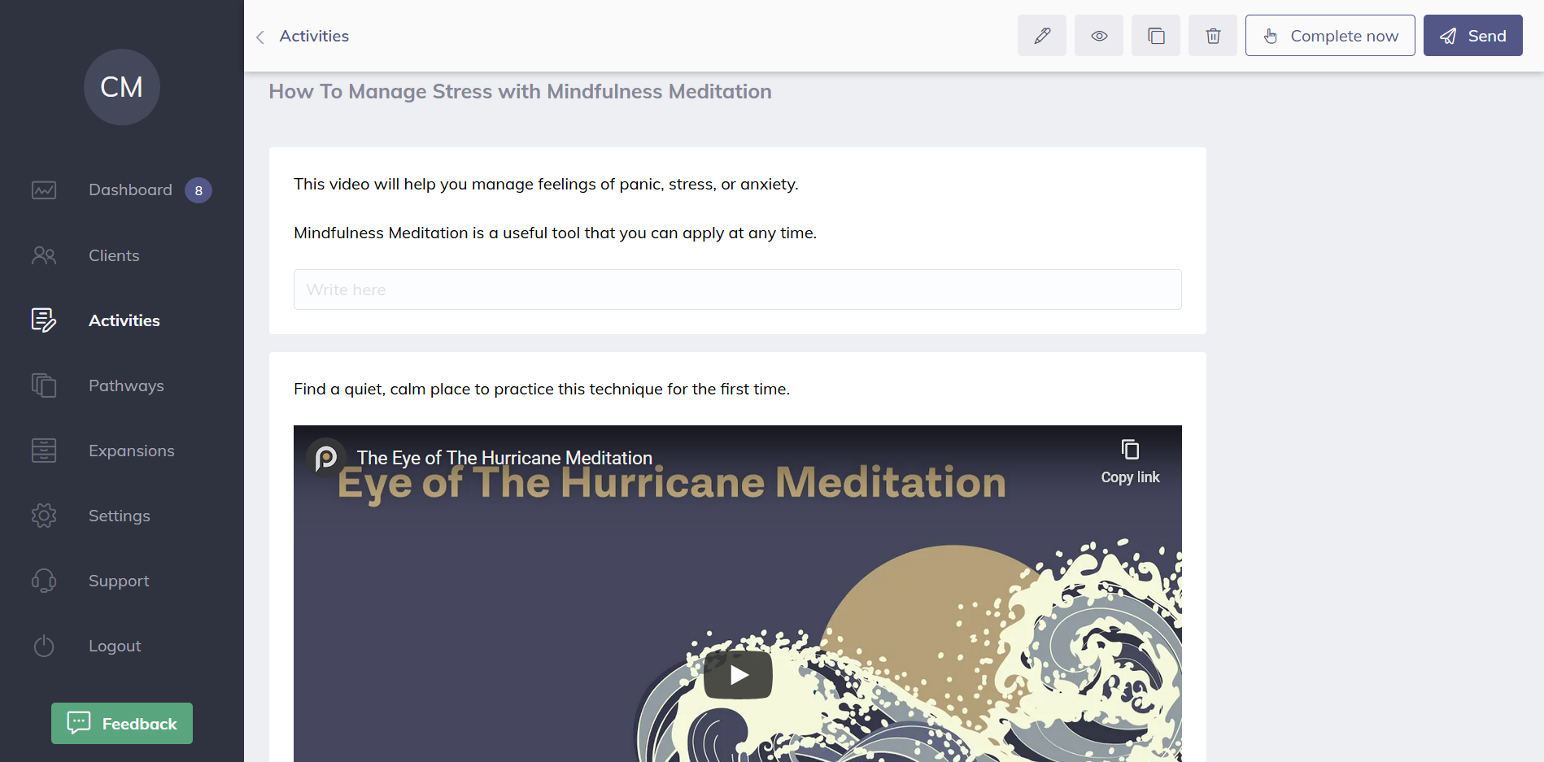This screenshot has height=762, width=1544.
Task: Open the Expansions page
Action: (x=131, y=451)
